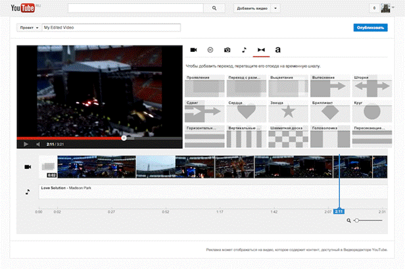Select the Проявление transition

tap(204, 86)
